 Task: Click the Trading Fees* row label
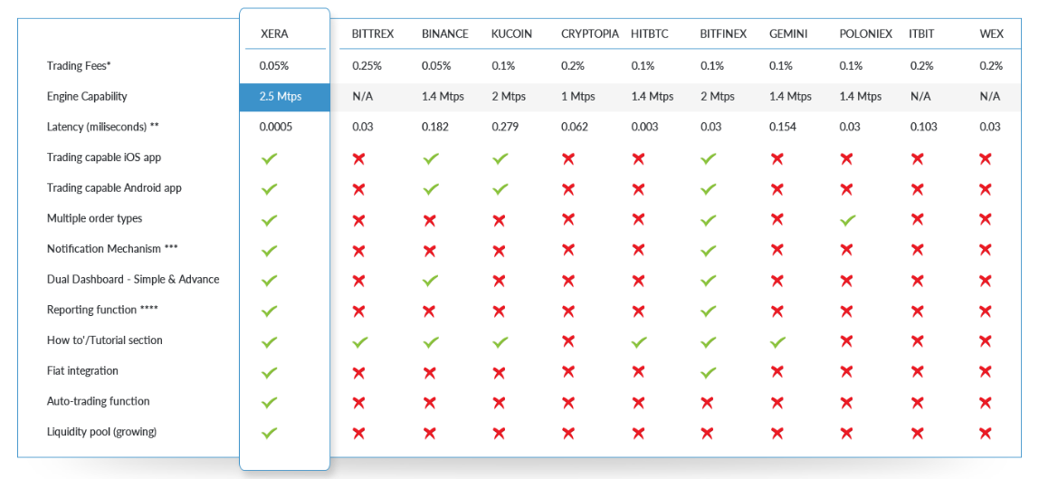(79, 66)
